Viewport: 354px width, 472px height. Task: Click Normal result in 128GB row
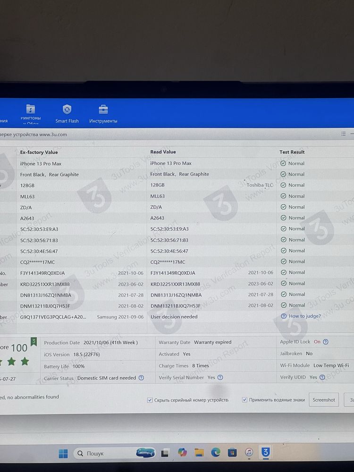[292, 185]
